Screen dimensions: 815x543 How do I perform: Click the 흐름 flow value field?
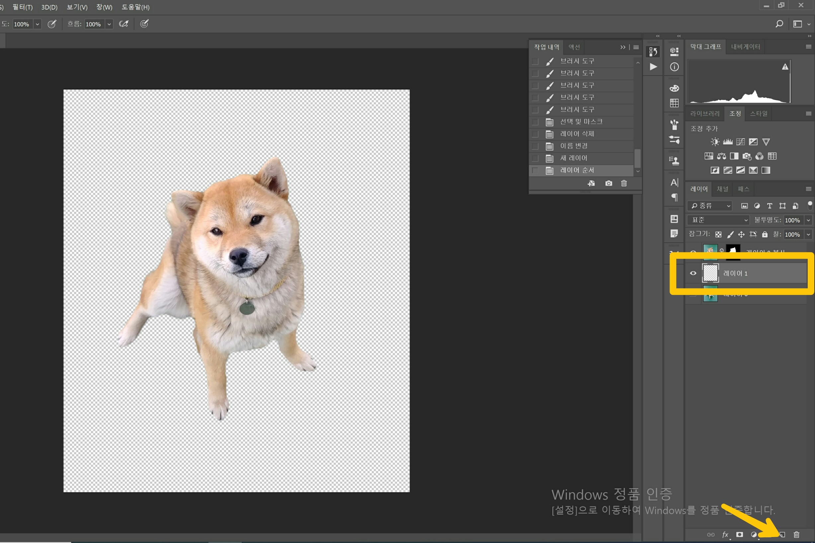click(94, 24)
